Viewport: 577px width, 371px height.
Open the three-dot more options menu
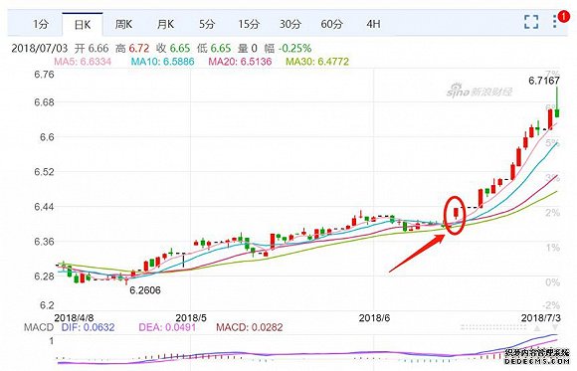[x=554, y=22]
